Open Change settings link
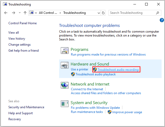The width and height of the screenshot is (165, 127). tap(19, 45)
